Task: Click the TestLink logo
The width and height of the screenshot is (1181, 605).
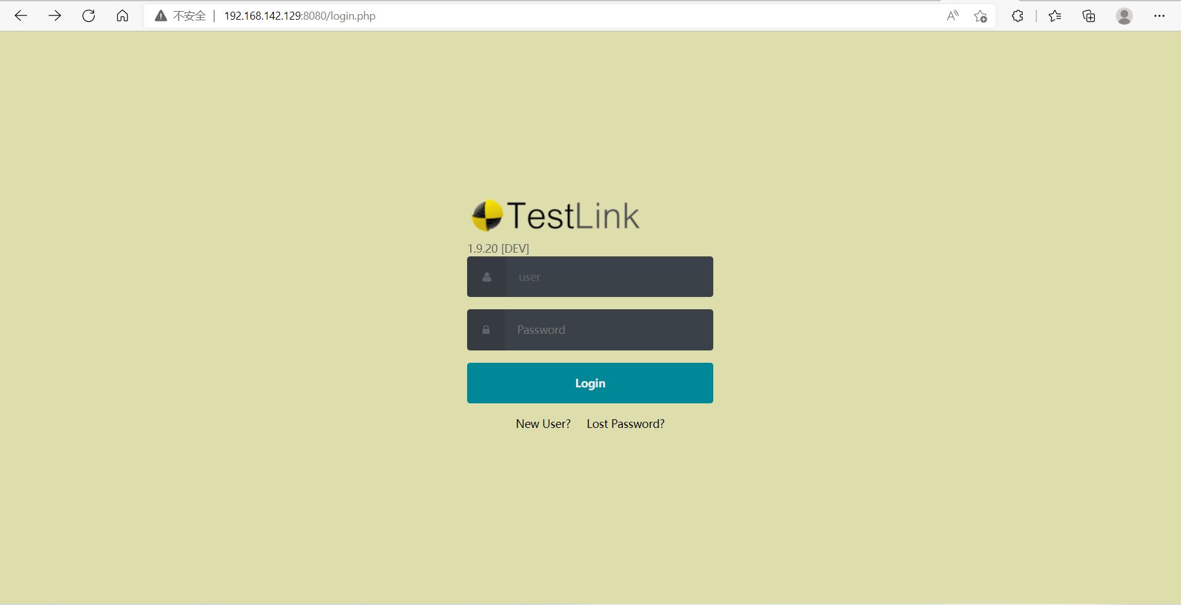Action: (556, 216)
